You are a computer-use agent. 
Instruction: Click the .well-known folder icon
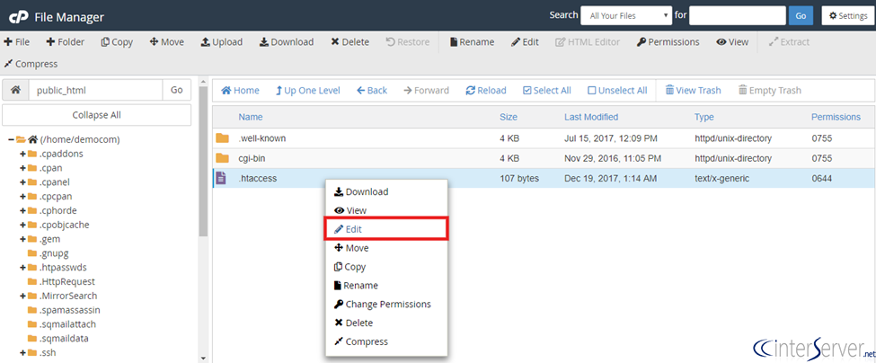(x=222, y=138)
